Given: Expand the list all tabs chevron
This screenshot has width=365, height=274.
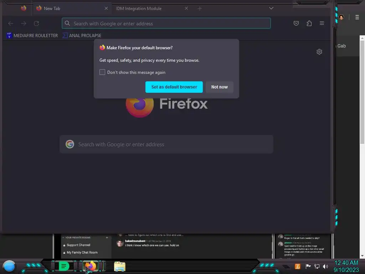Looking at the screenshot, I should pos(271,8).
